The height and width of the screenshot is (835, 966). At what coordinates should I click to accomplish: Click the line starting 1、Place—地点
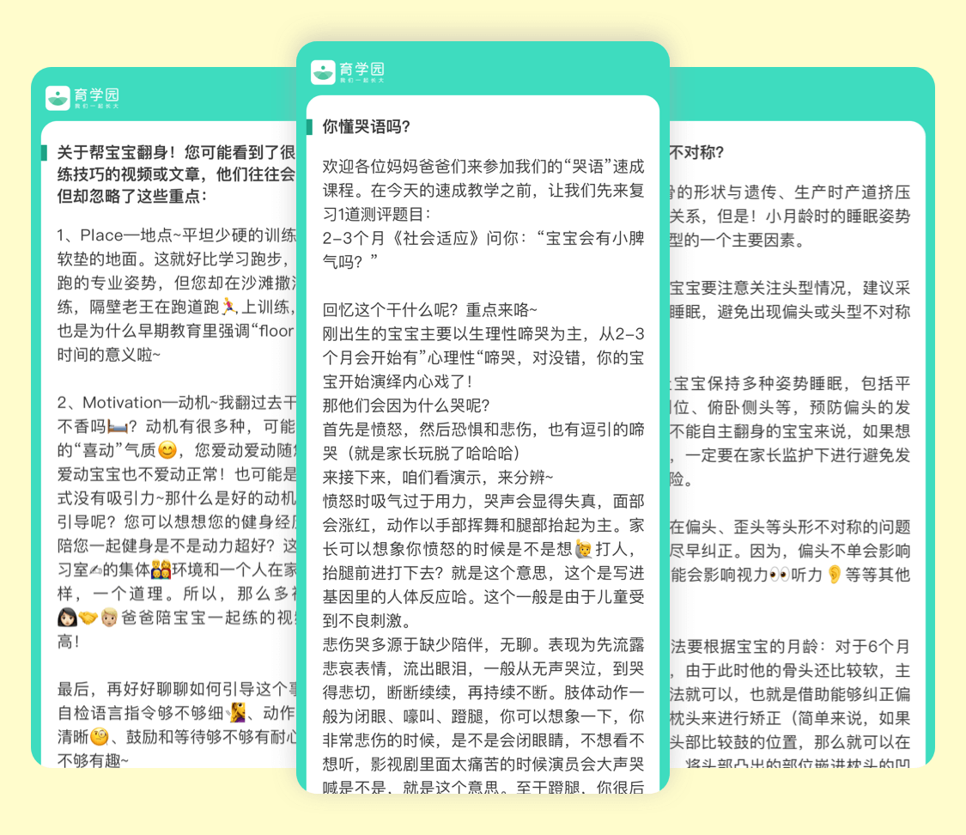point(176,235)
